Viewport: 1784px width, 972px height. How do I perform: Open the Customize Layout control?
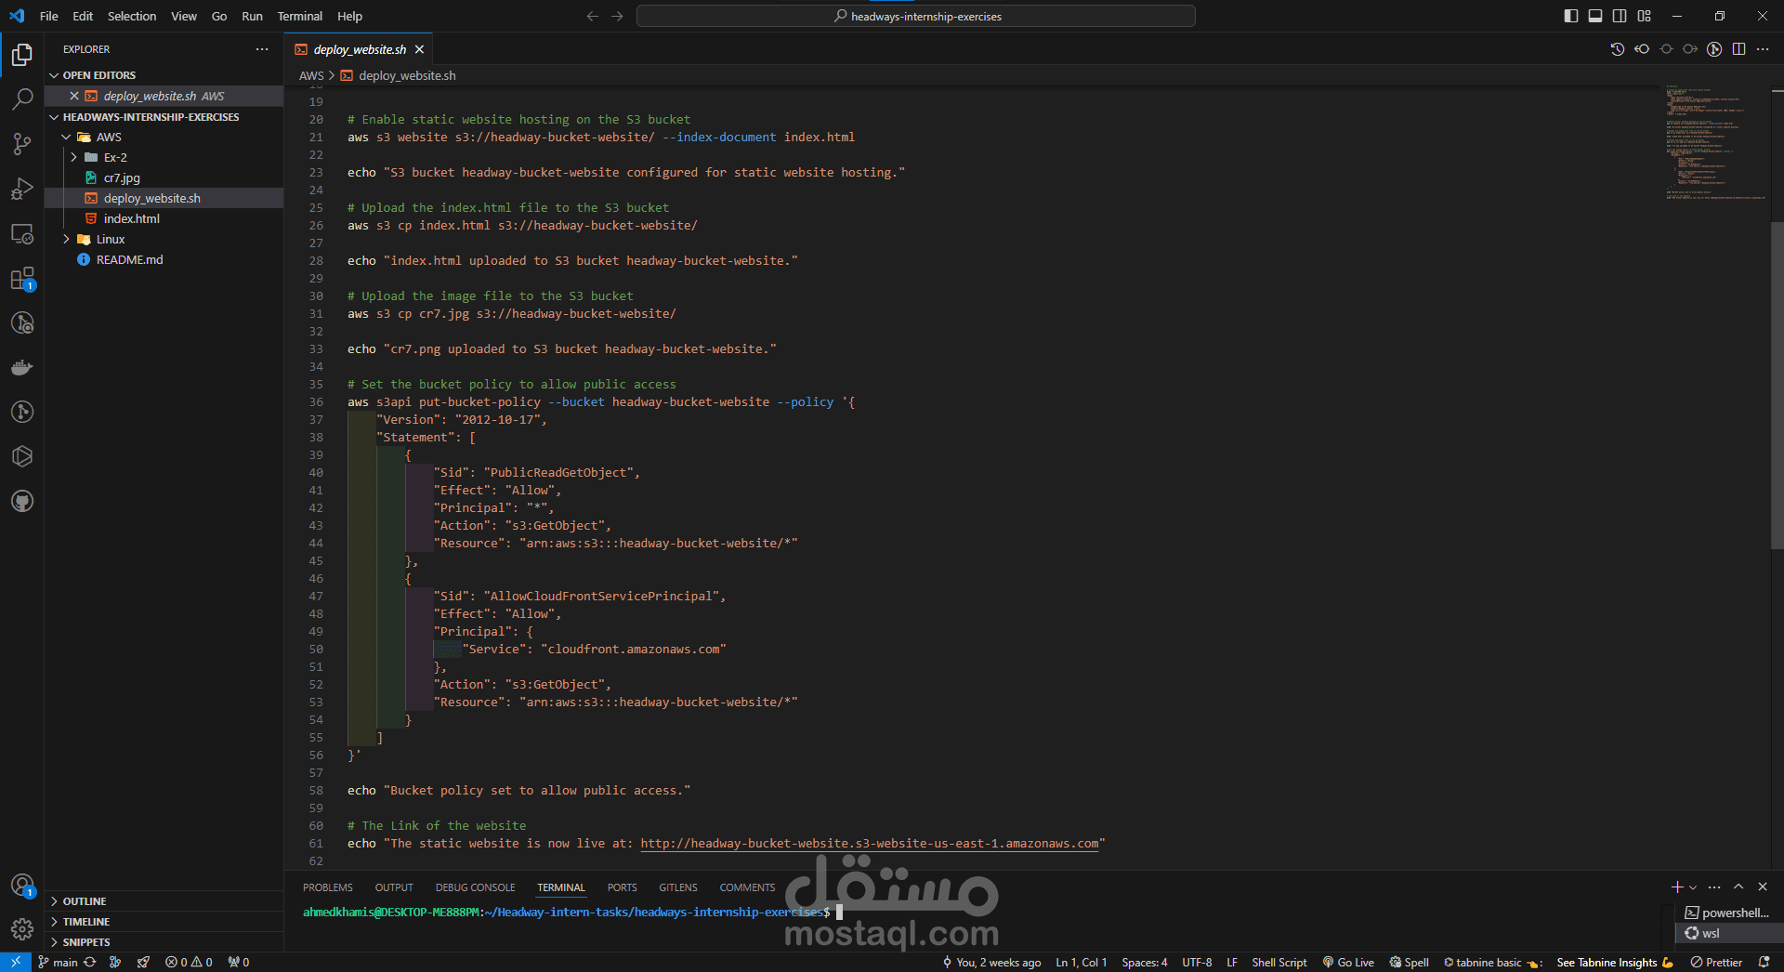tap(1645, 16)
